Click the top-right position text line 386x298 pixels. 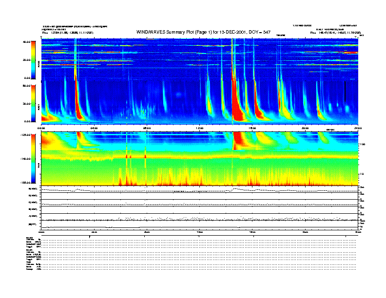335,32
